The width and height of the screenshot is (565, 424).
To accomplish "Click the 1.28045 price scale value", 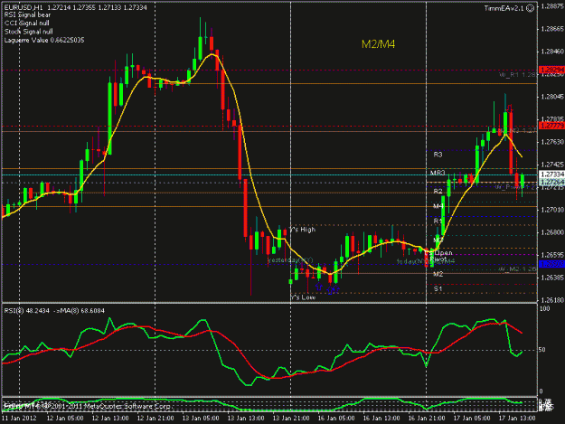I will [x=552, y=97].
